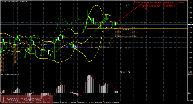Select the Russian red annotation text at top
Viewport: 193px width, 104px height.
tap(159, 2)
